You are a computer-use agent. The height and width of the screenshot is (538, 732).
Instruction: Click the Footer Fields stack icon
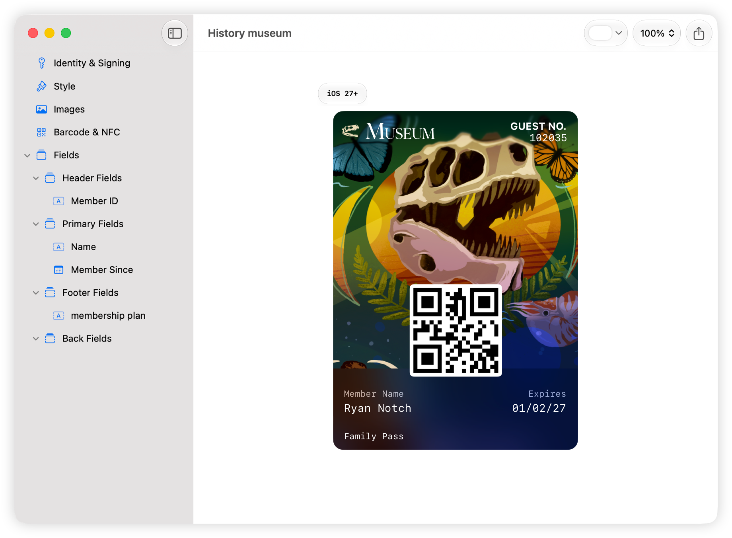coord(50,292)
